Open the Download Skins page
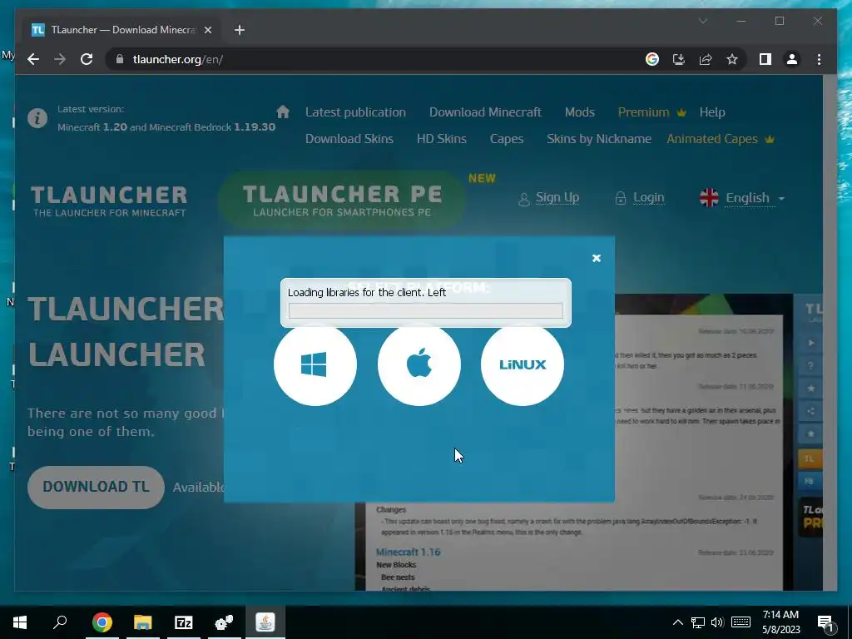 (349, 139)
